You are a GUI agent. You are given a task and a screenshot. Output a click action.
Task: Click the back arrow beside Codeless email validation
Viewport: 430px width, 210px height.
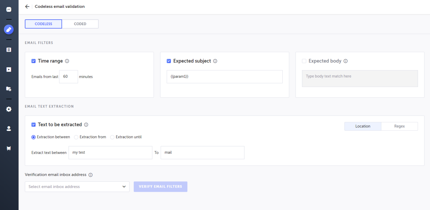coord(27,6)
